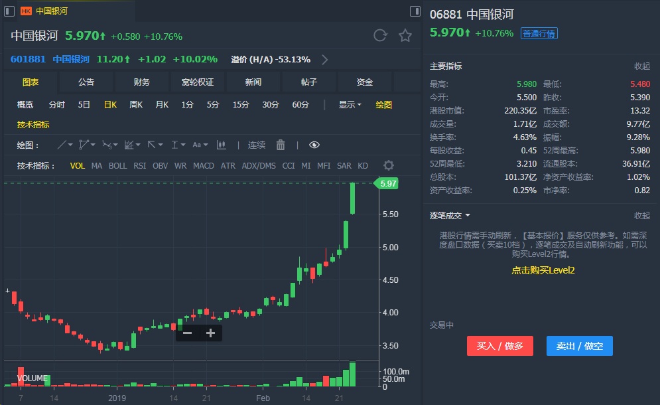Click the latest green candlestick on chart

coord(352,199)
